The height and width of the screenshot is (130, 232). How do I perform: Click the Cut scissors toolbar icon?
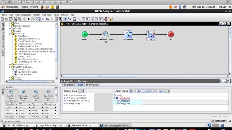pos(16,19)
